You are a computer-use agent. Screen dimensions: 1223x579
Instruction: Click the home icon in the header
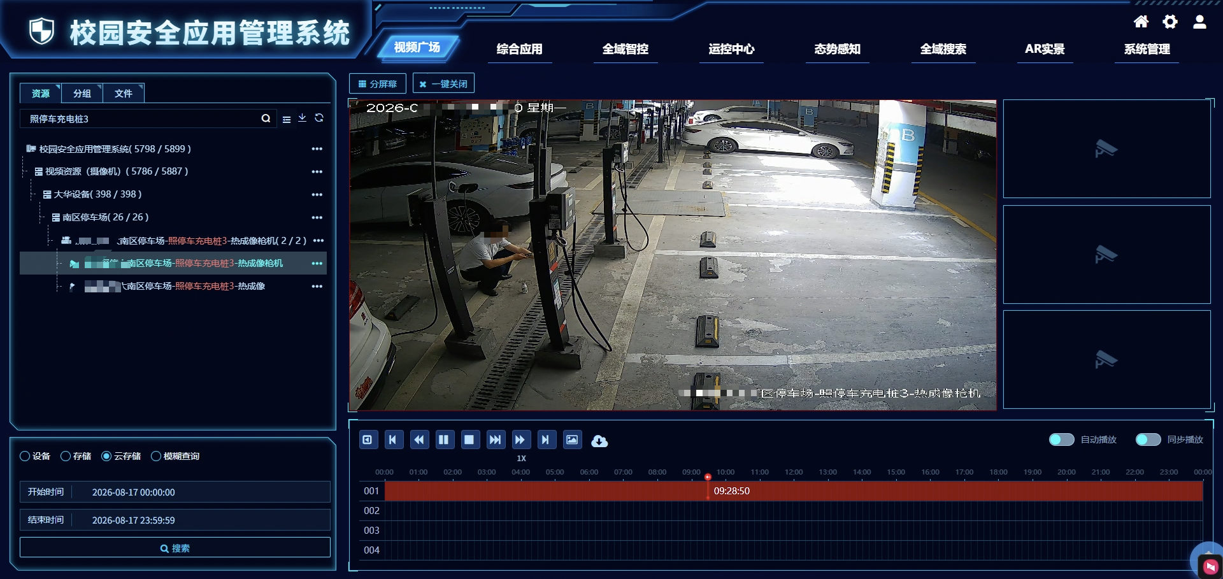1141,22
